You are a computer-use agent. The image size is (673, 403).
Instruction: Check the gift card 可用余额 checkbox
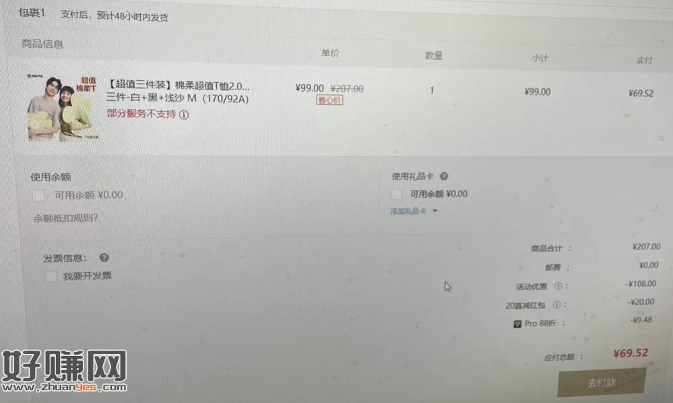397,194
